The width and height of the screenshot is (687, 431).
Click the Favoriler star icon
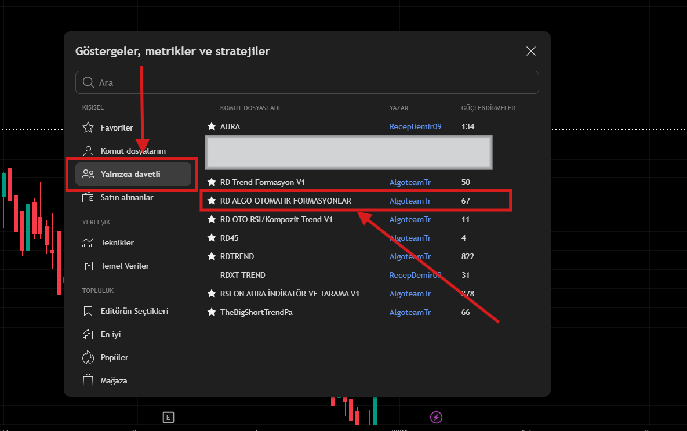tap(88, 128)
